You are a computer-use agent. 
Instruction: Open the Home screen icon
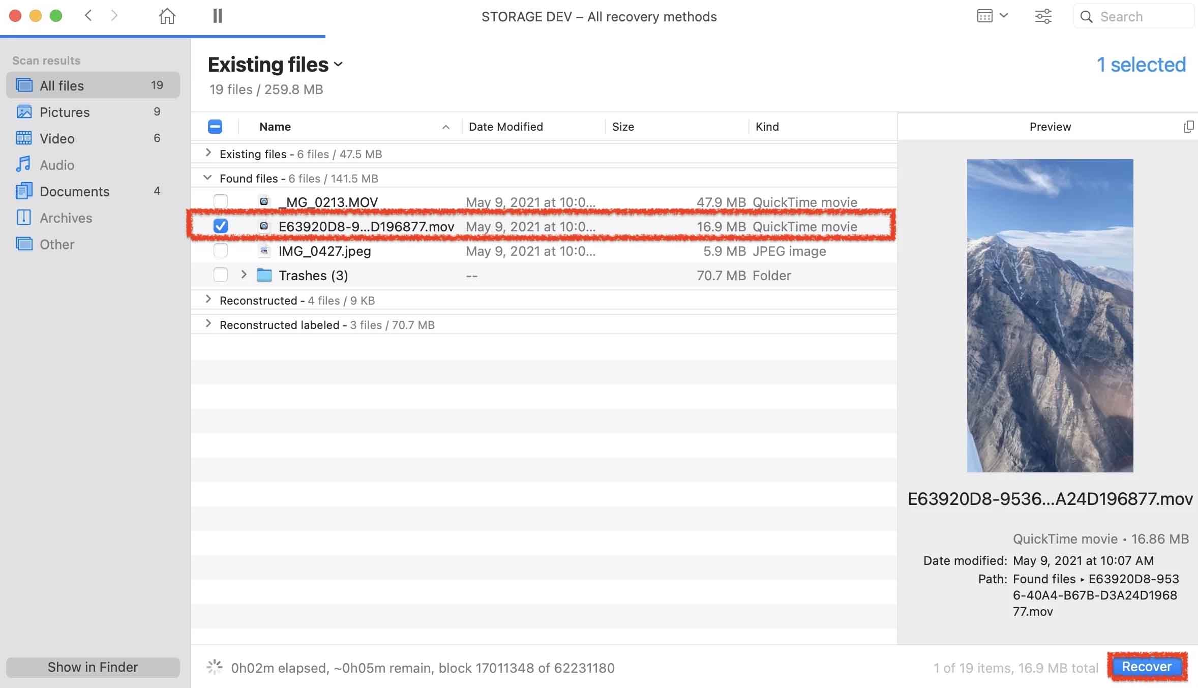coord(167,16)
